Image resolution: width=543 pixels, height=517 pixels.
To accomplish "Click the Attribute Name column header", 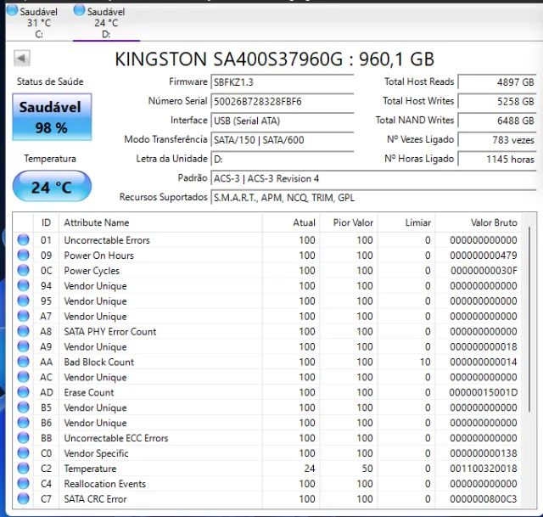I will point(160,222).
